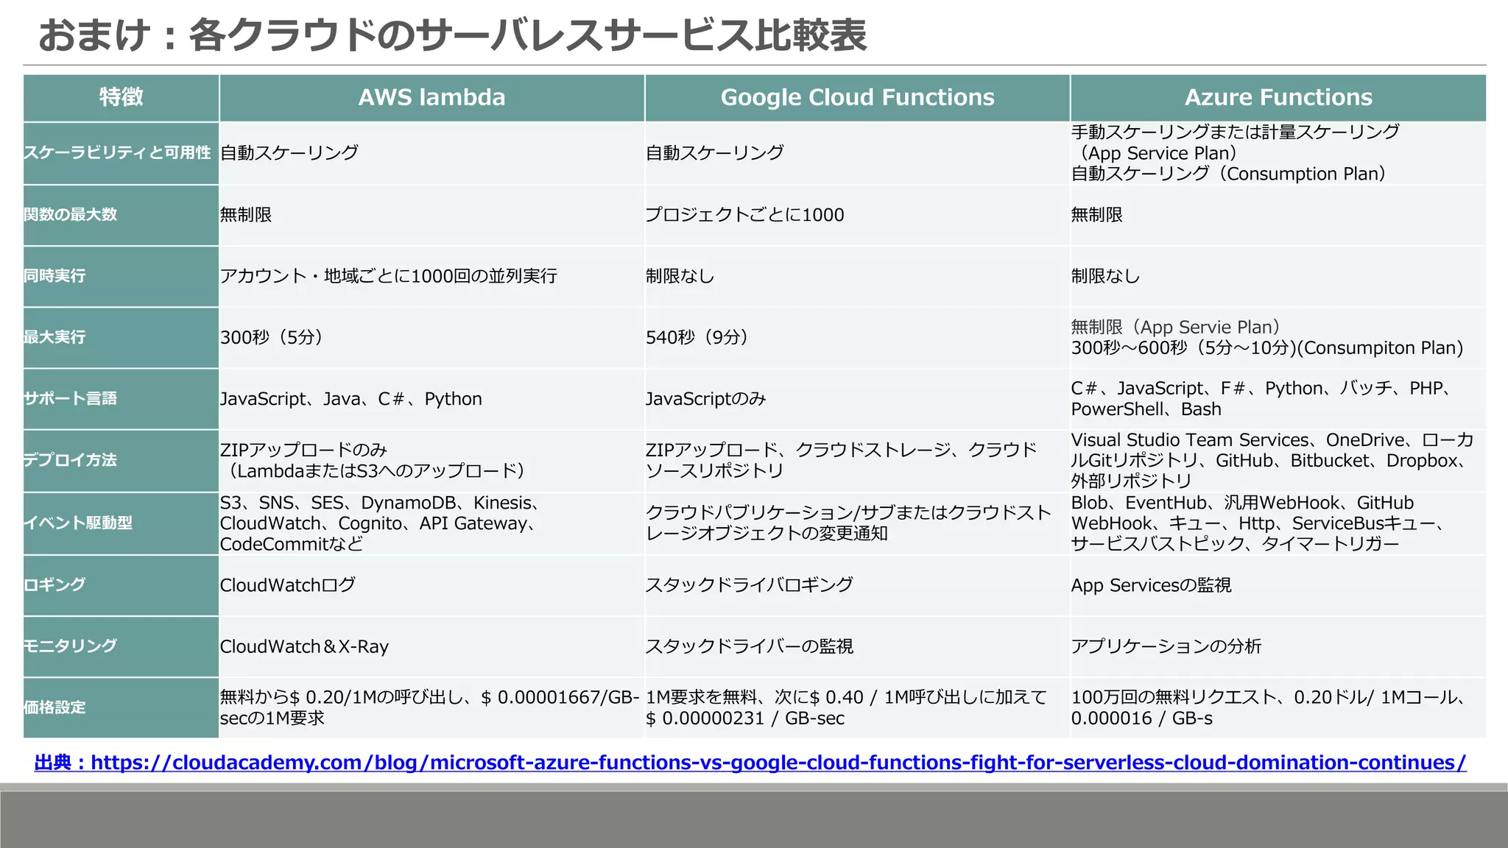Click '自動スケーリング（Consumption Plan）' Azure cell
The height and width of the screenshot is (848, 1508).
pos(1278,153)
